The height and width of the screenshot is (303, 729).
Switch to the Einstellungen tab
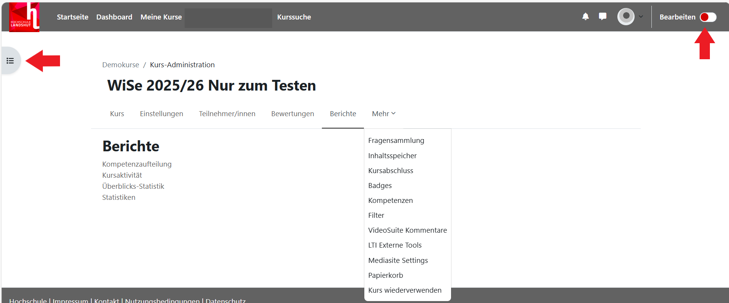161,113
